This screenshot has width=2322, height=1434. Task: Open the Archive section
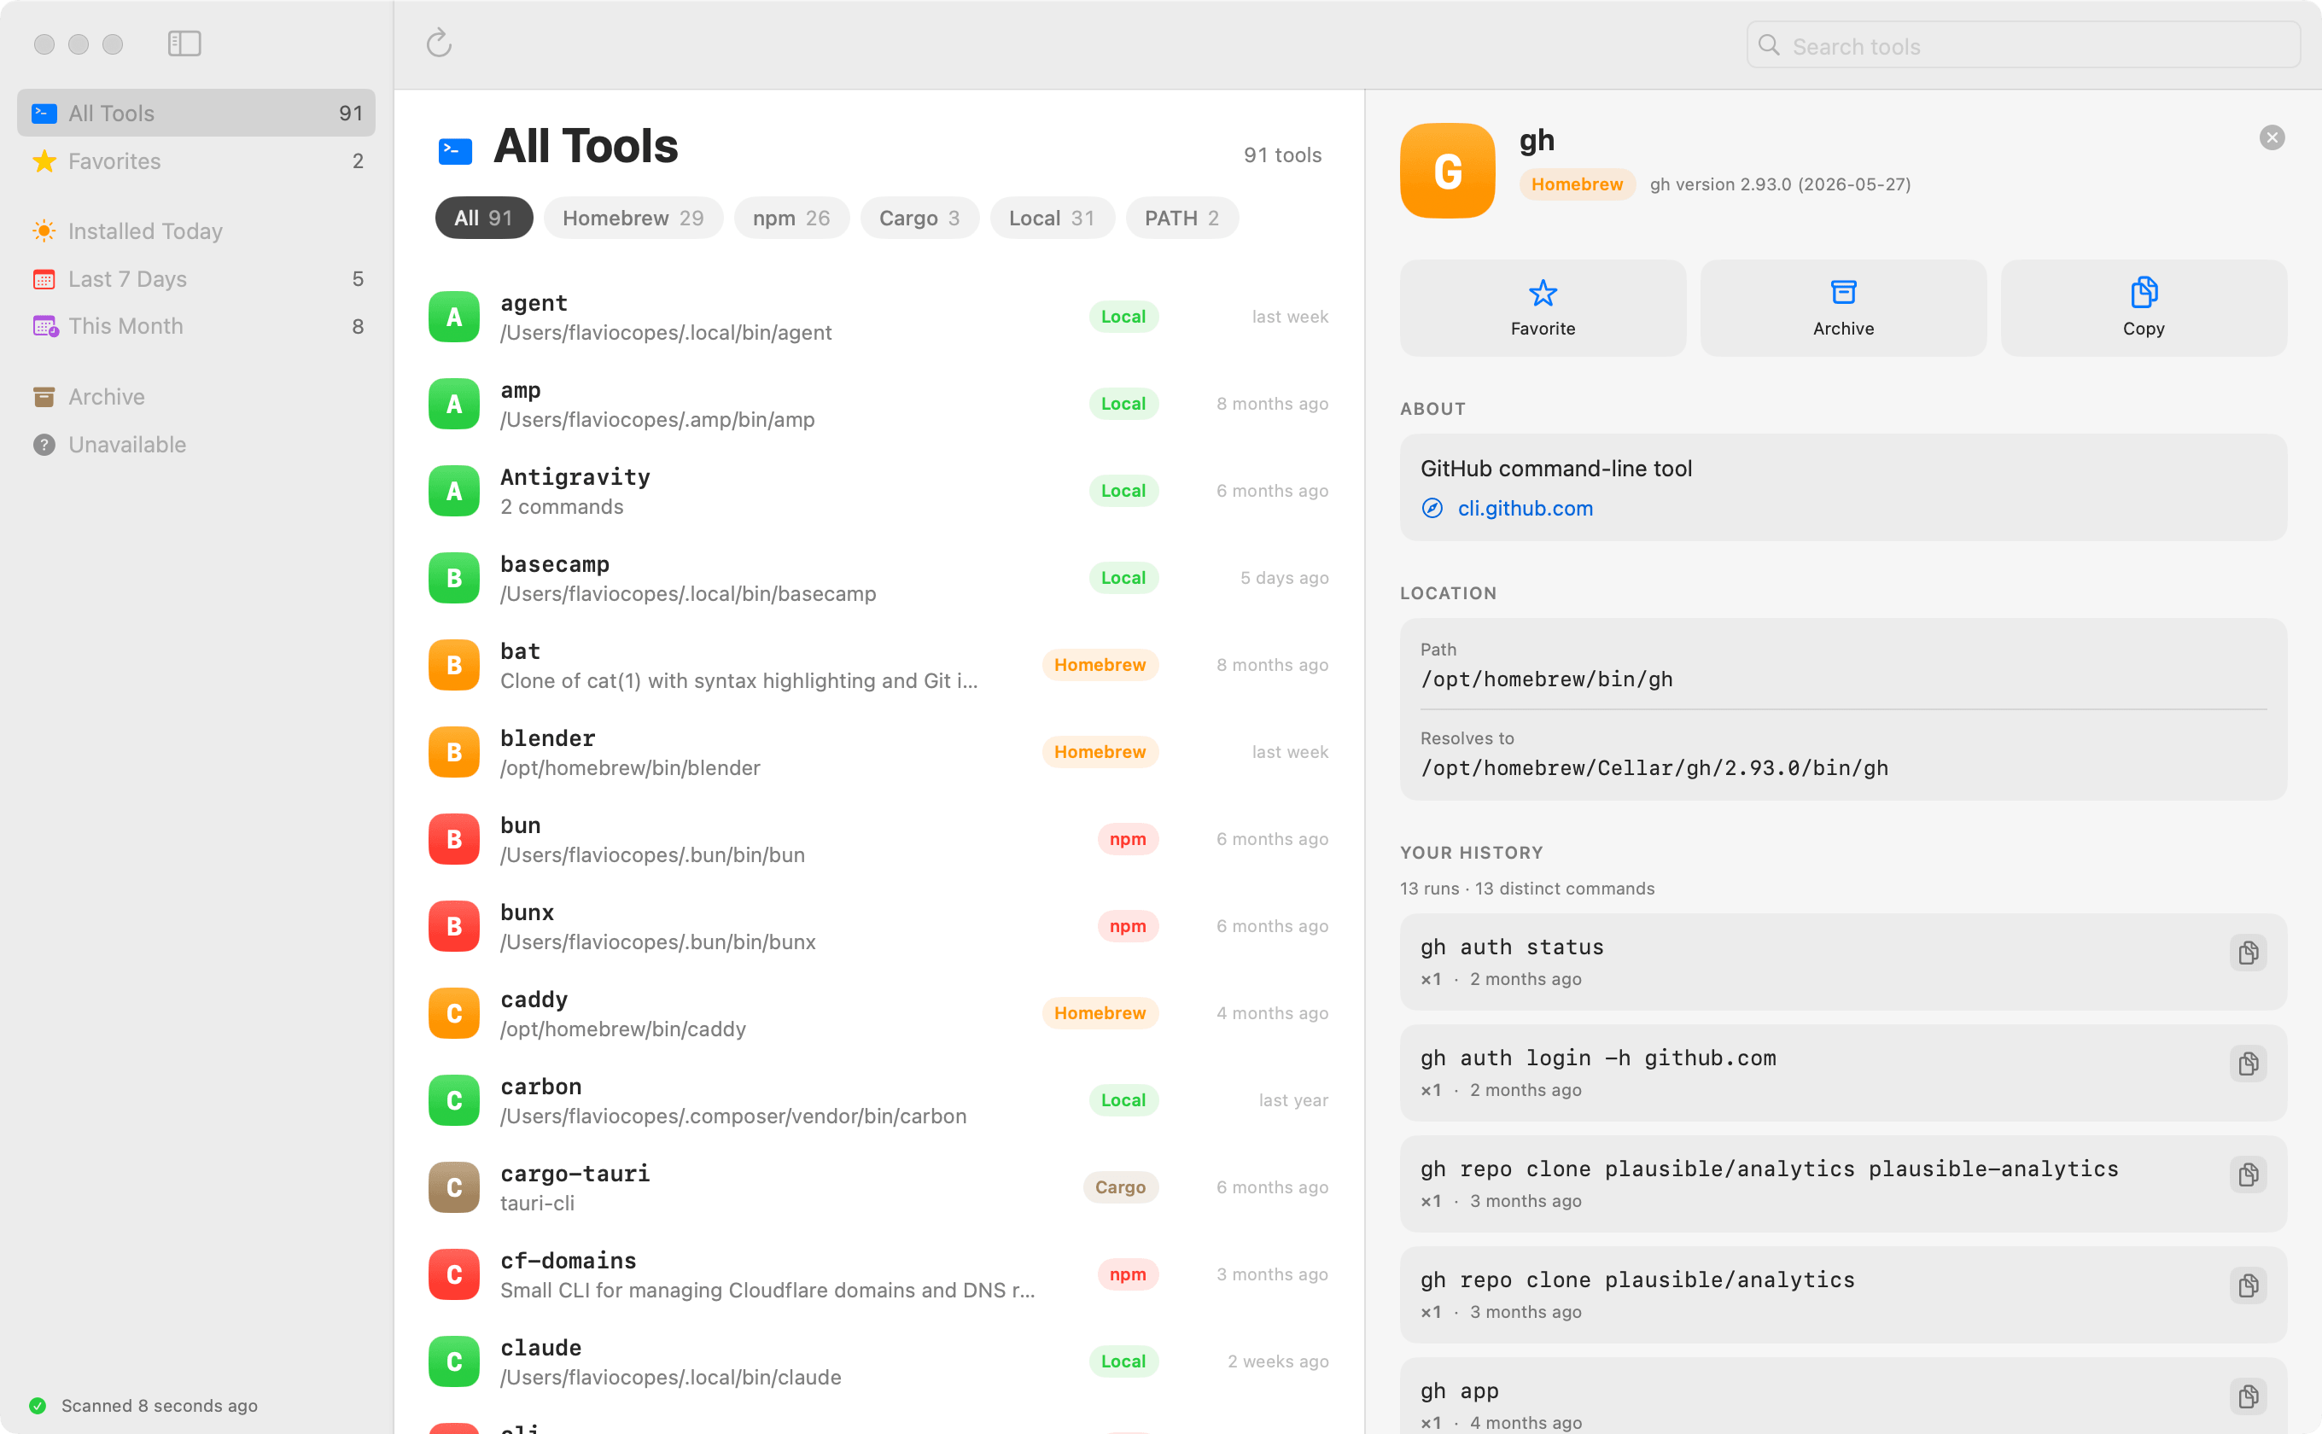click(x=196, y=396)
